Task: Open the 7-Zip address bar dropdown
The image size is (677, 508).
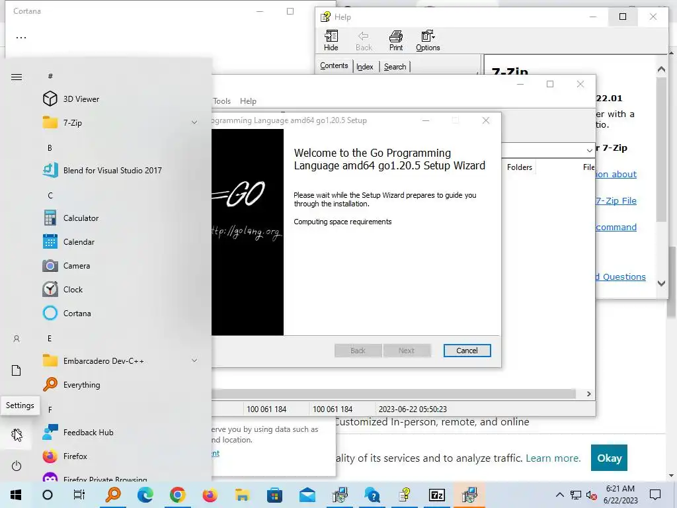Action: (x=589, y=150)
